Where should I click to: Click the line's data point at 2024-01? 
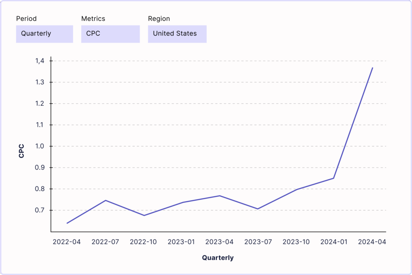(334, 178)
